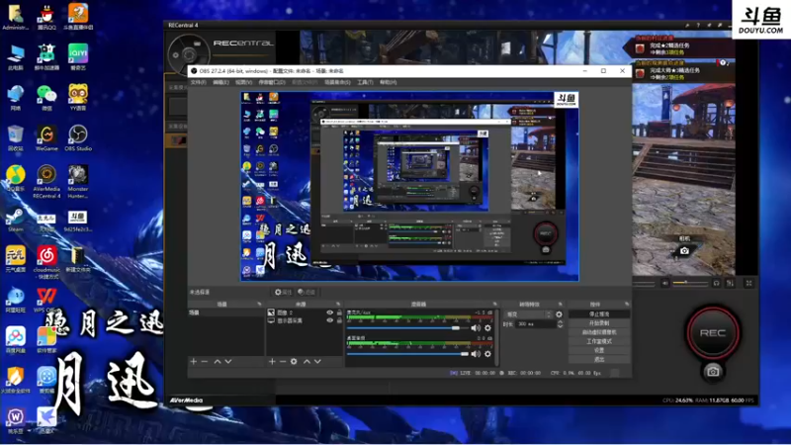Launch WeGame from the desktop

[46, 138]
